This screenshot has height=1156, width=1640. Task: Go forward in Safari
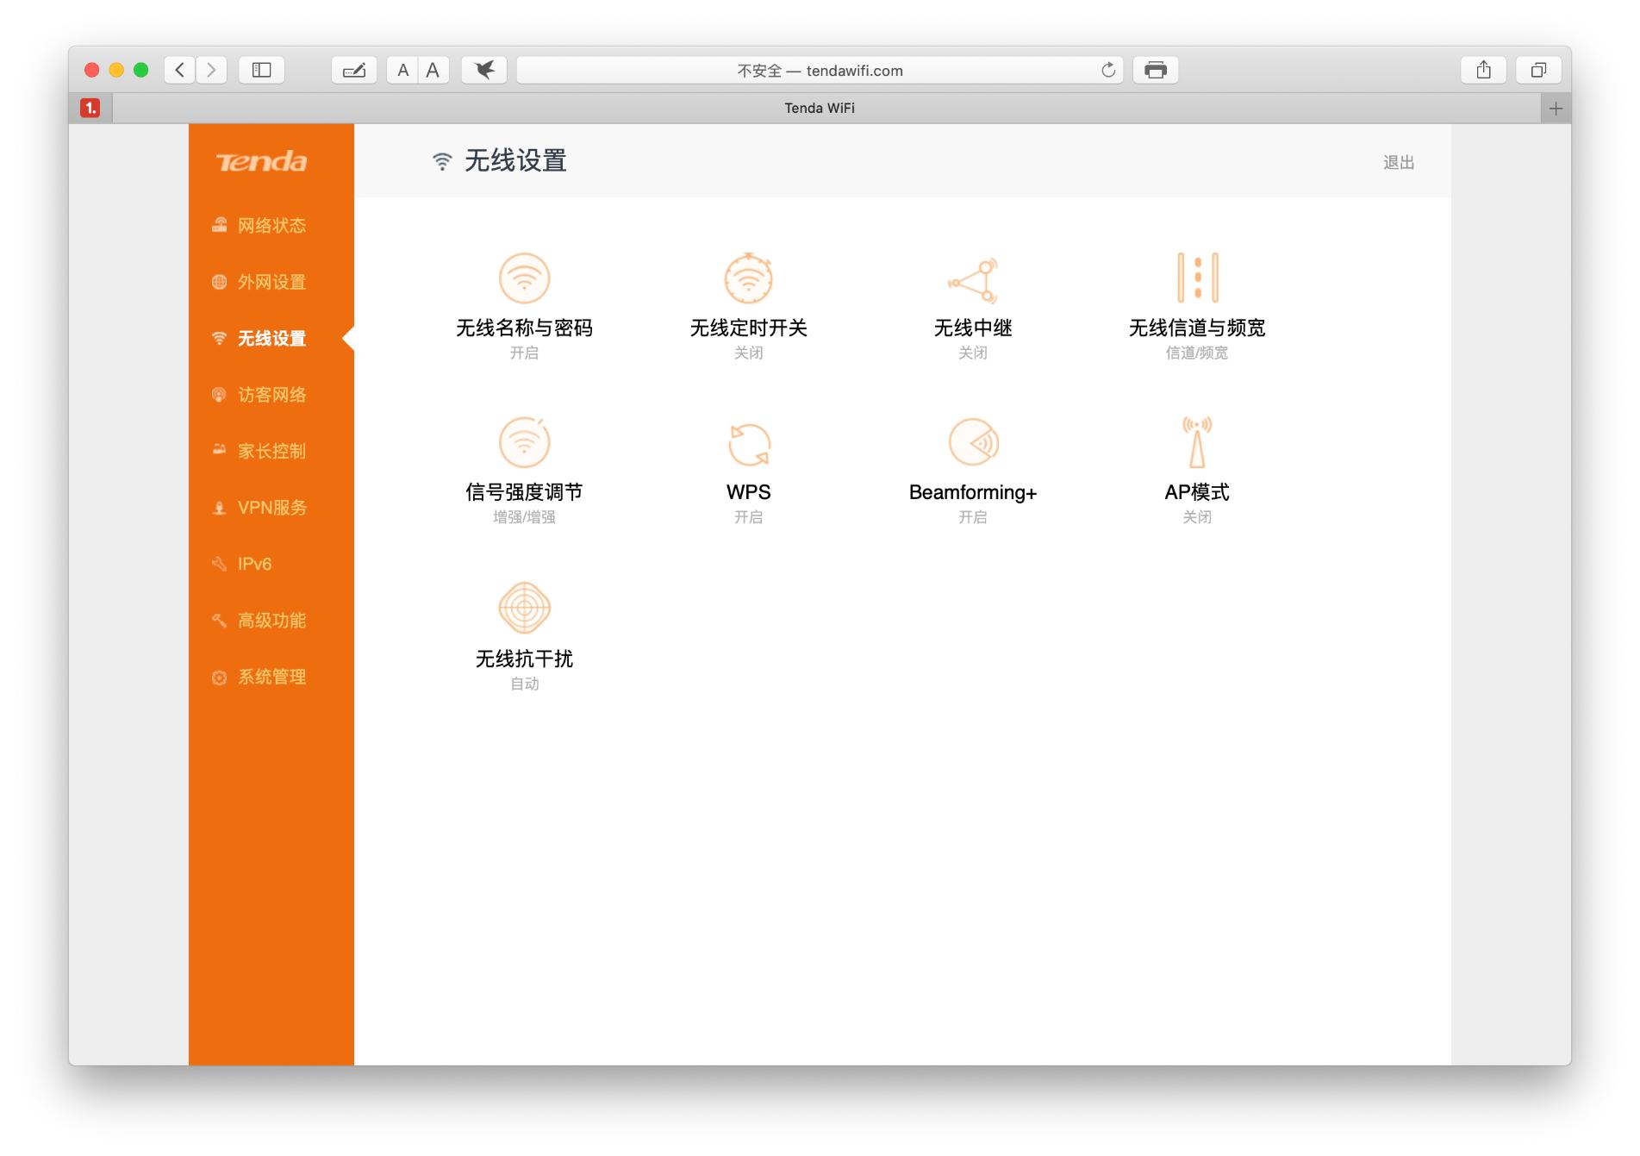click(211, 70)
